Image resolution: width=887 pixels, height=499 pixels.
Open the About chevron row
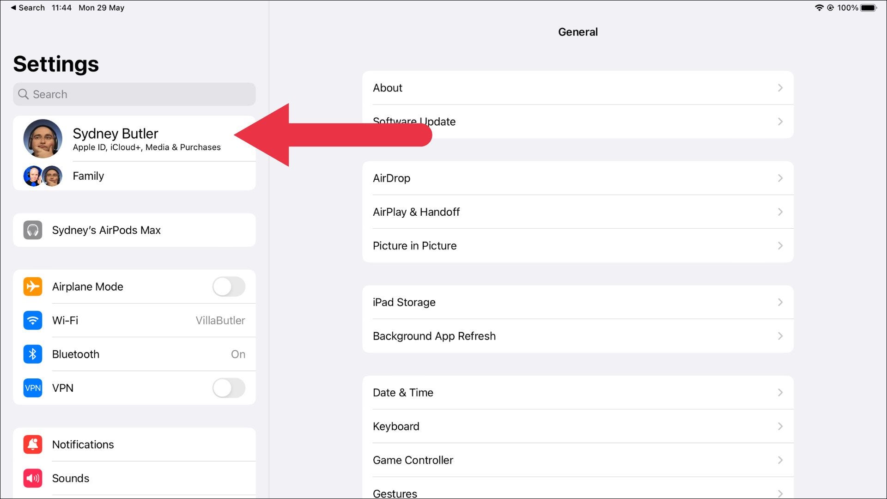point(780,88)
